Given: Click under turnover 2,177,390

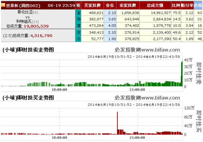Looking at the screenshot, I should pyautogui.click(x=162, y=39).
